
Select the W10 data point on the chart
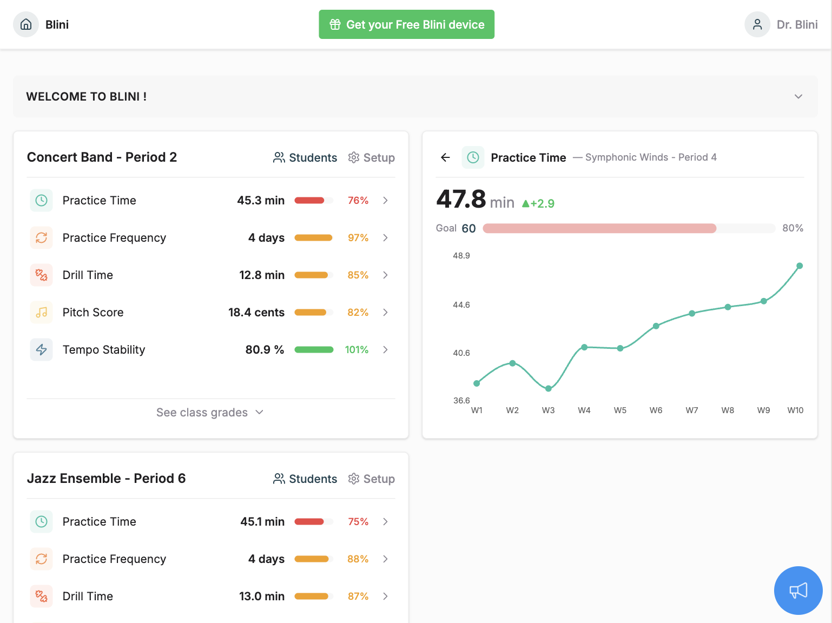(800, 266)
